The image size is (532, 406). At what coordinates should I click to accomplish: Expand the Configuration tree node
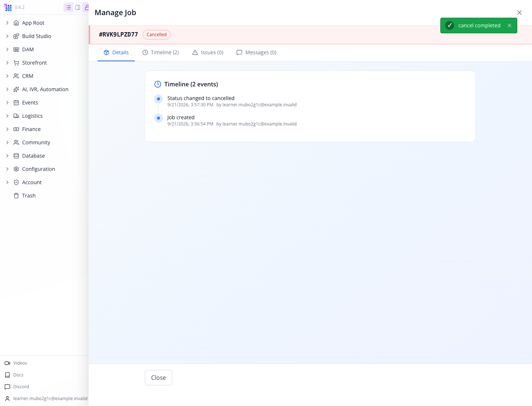[x=7, y=169]
